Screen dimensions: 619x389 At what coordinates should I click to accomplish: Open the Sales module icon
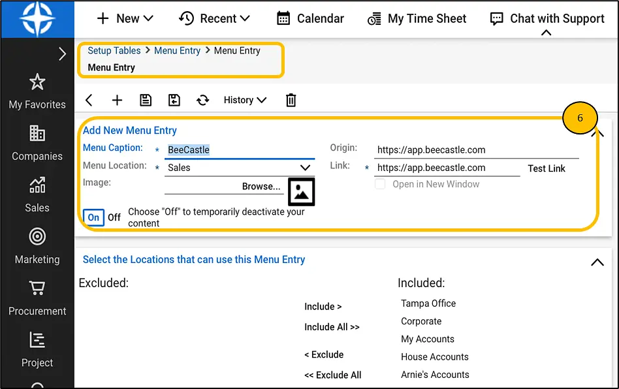pos(37,185)
